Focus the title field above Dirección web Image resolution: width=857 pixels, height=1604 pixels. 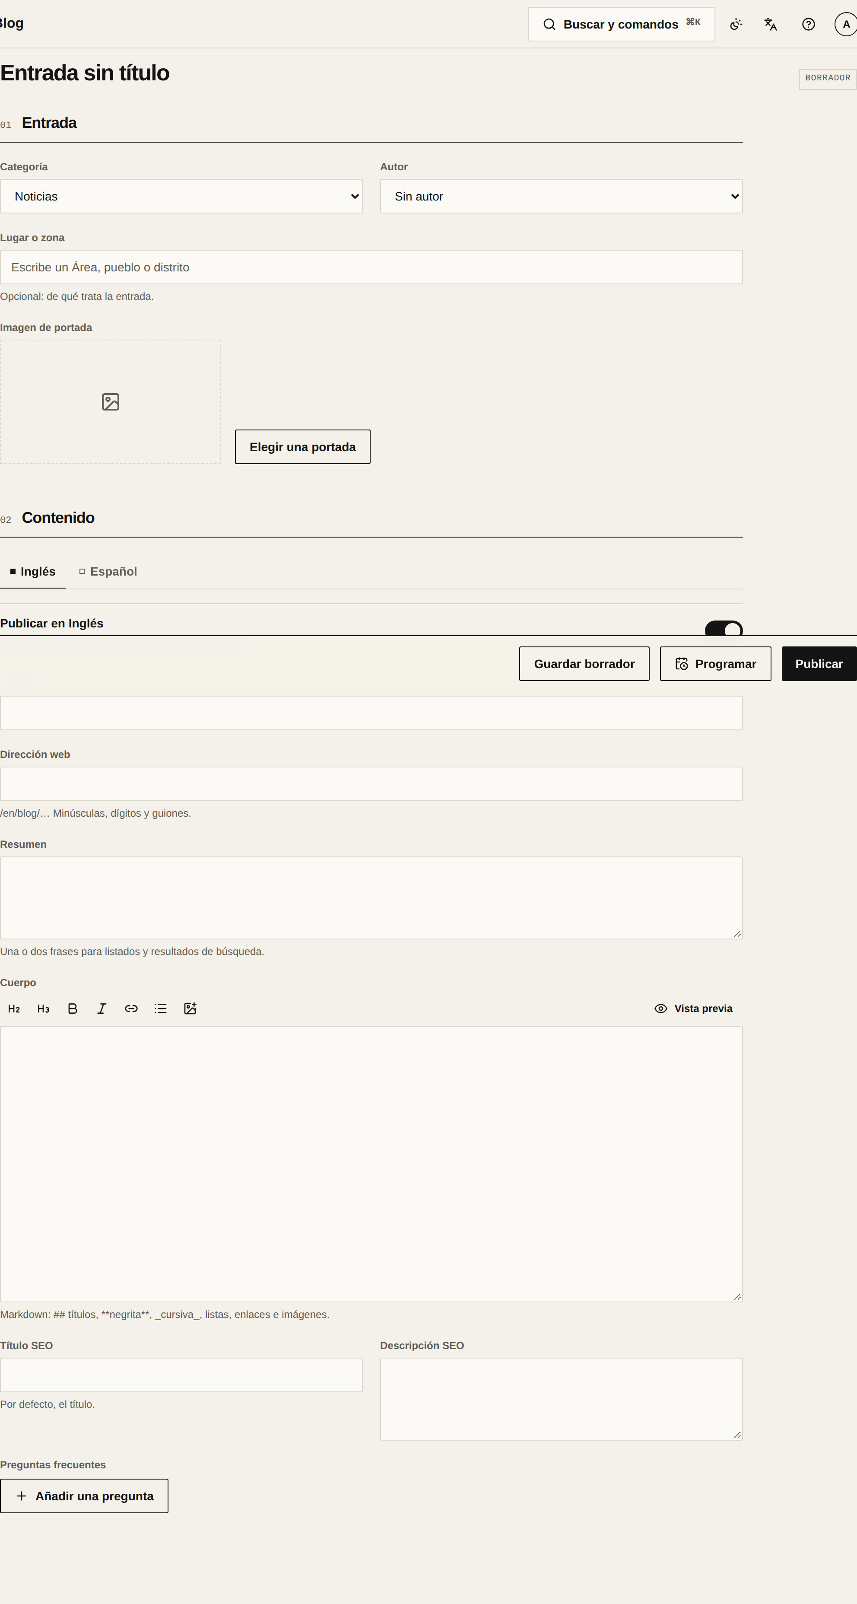[x=371, y=713]
